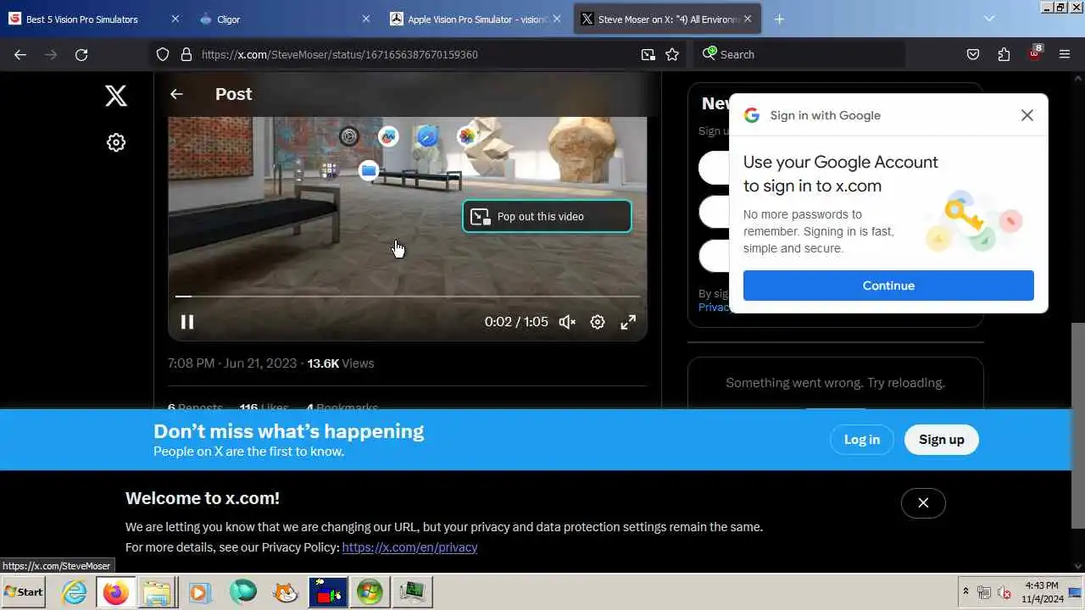Open a new browser tab
Image resolution: width=1085 pixels, height=610 pixels.
click(779, 19)
